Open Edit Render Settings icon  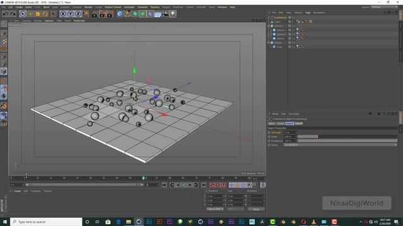pyautogui.click(x=111, y=14)
